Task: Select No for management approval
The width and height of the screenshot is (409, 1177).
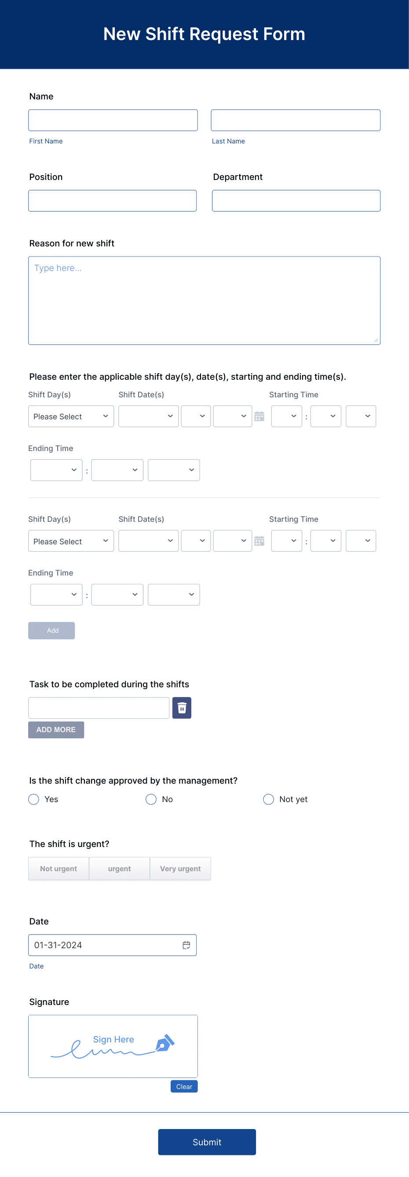Action: [151, 799]
